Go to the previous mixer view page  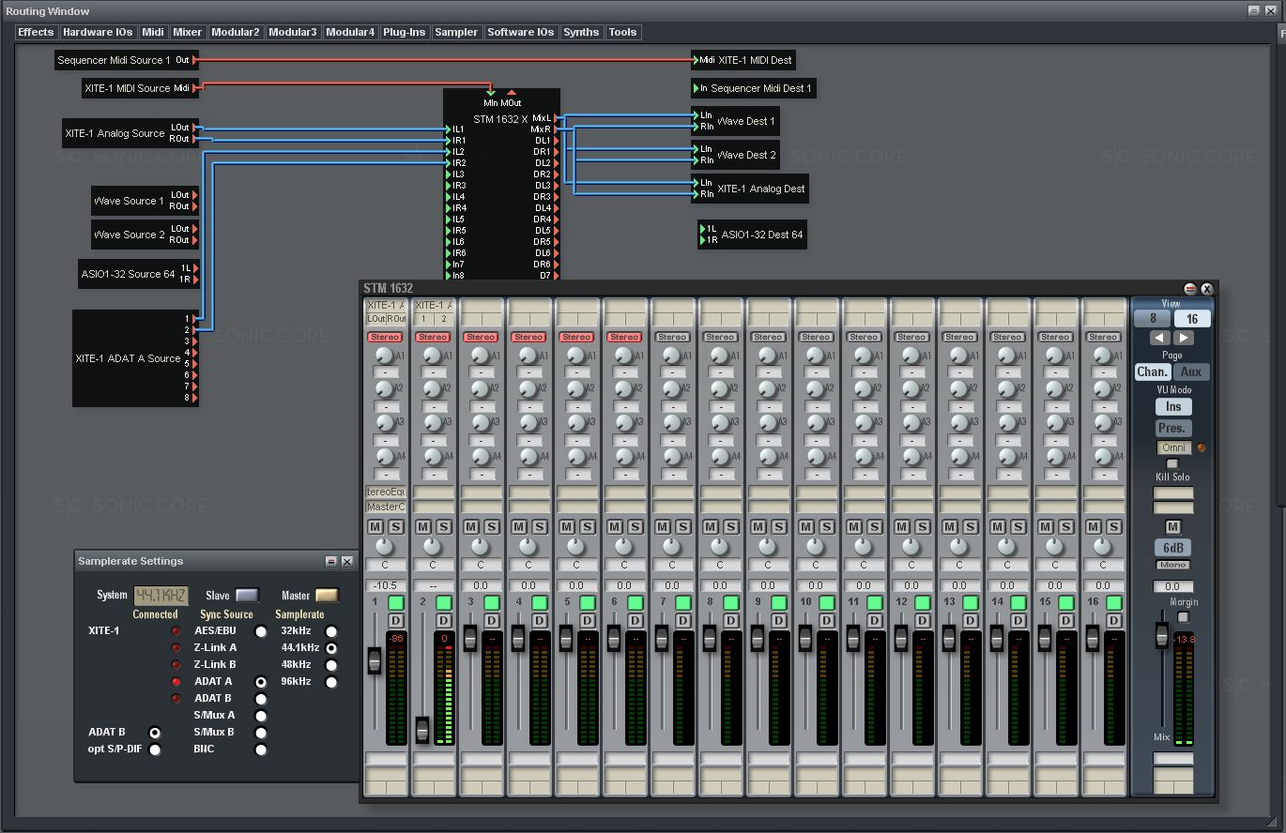point(1160,338)
